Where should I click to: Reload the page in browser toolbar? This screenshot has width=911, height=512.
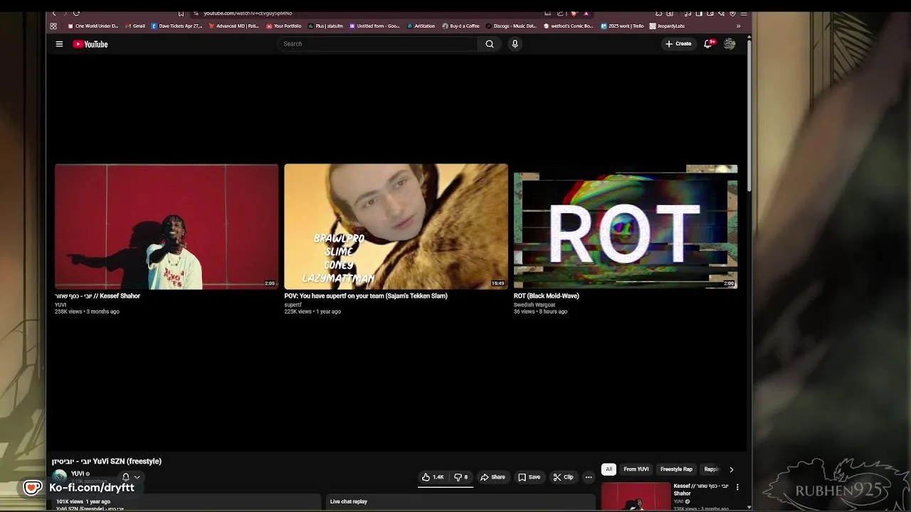point(76,13)
